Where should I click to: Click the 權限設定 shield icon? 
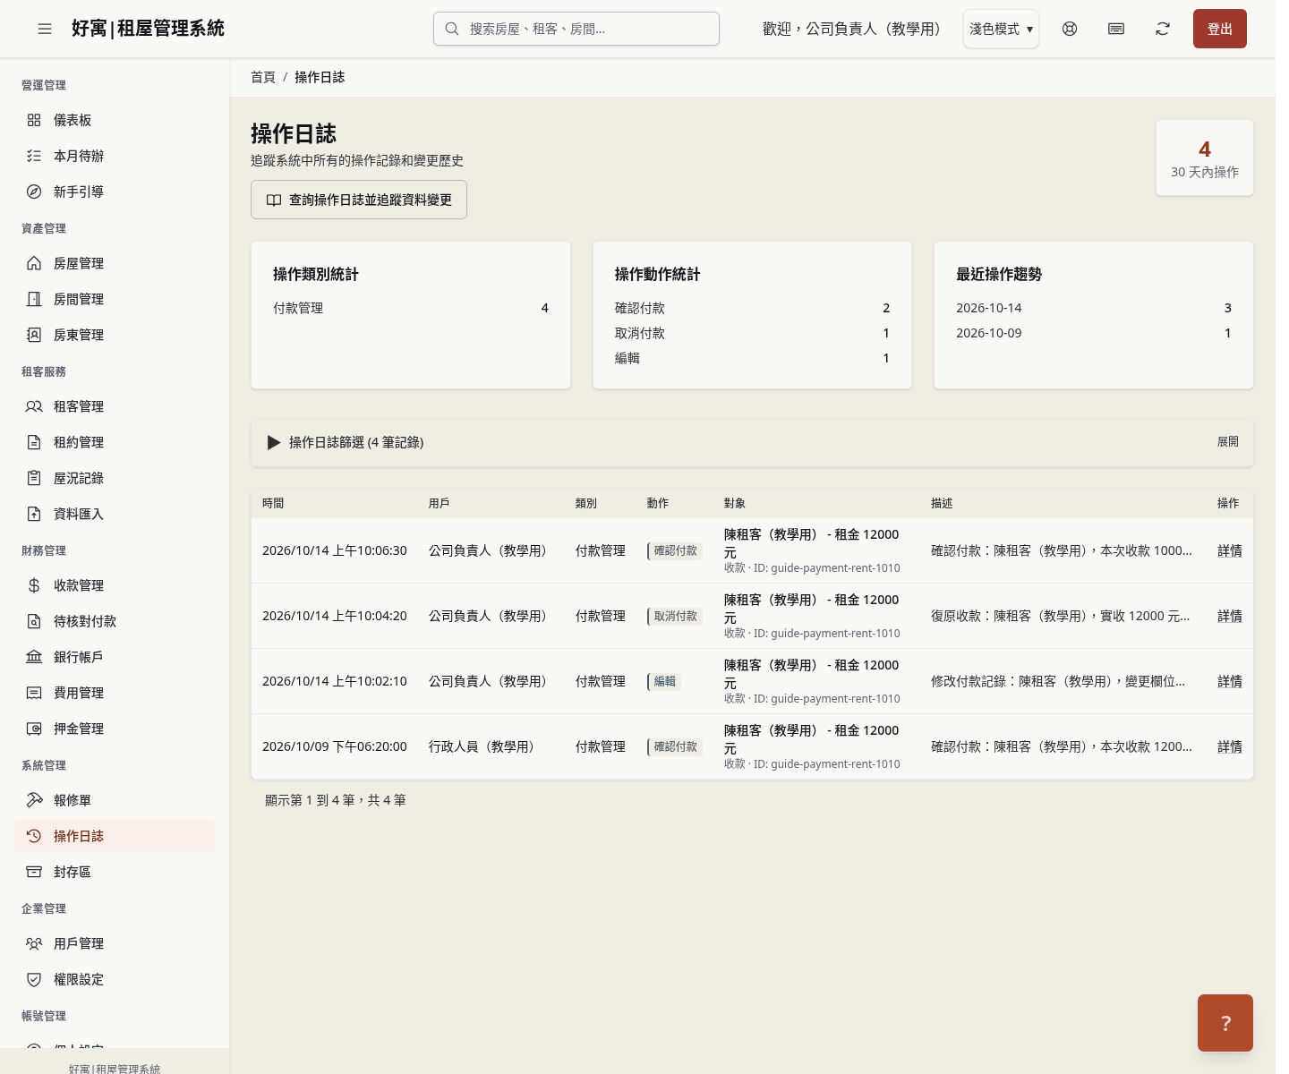coord(34,979)
